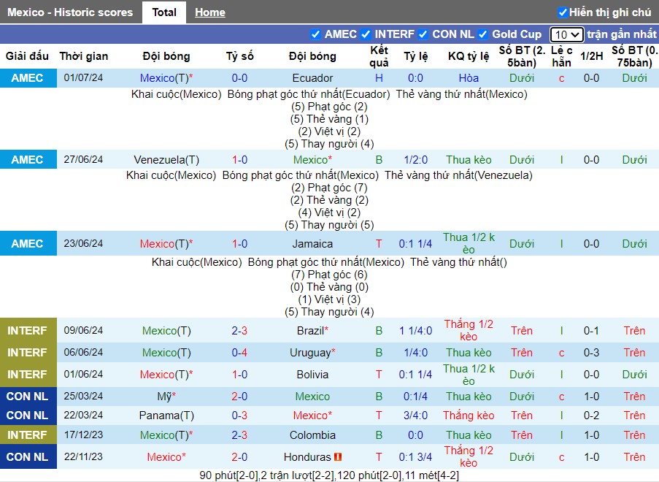Click the 2-3 score against Brazil
Screen dimensions: 659x482
[x=239, y=331]
